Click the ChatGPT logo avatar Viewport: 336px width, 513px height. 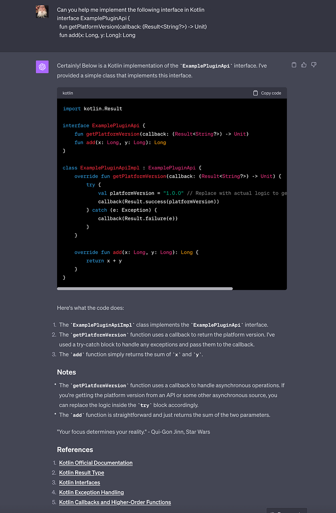click(42, 67)
